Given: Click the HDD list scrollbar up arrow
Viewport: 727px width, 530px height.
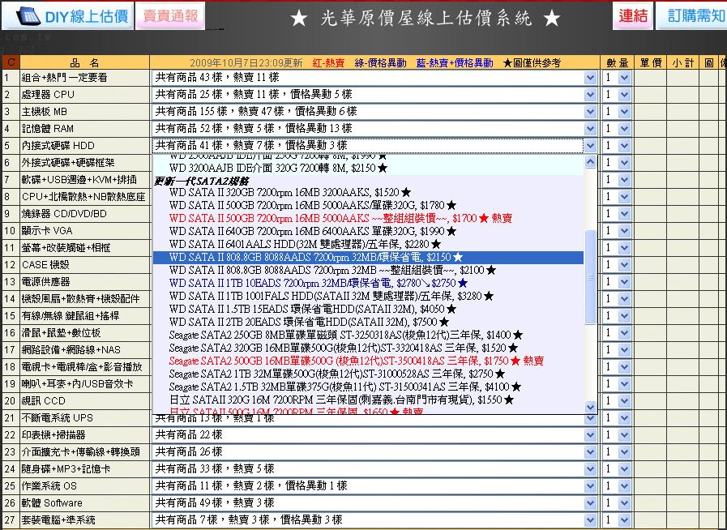Looking at the screenshot, I should point(590,161).
